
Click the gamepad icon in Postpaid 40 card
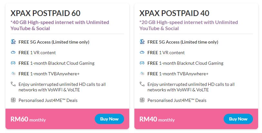pos(142,63)
